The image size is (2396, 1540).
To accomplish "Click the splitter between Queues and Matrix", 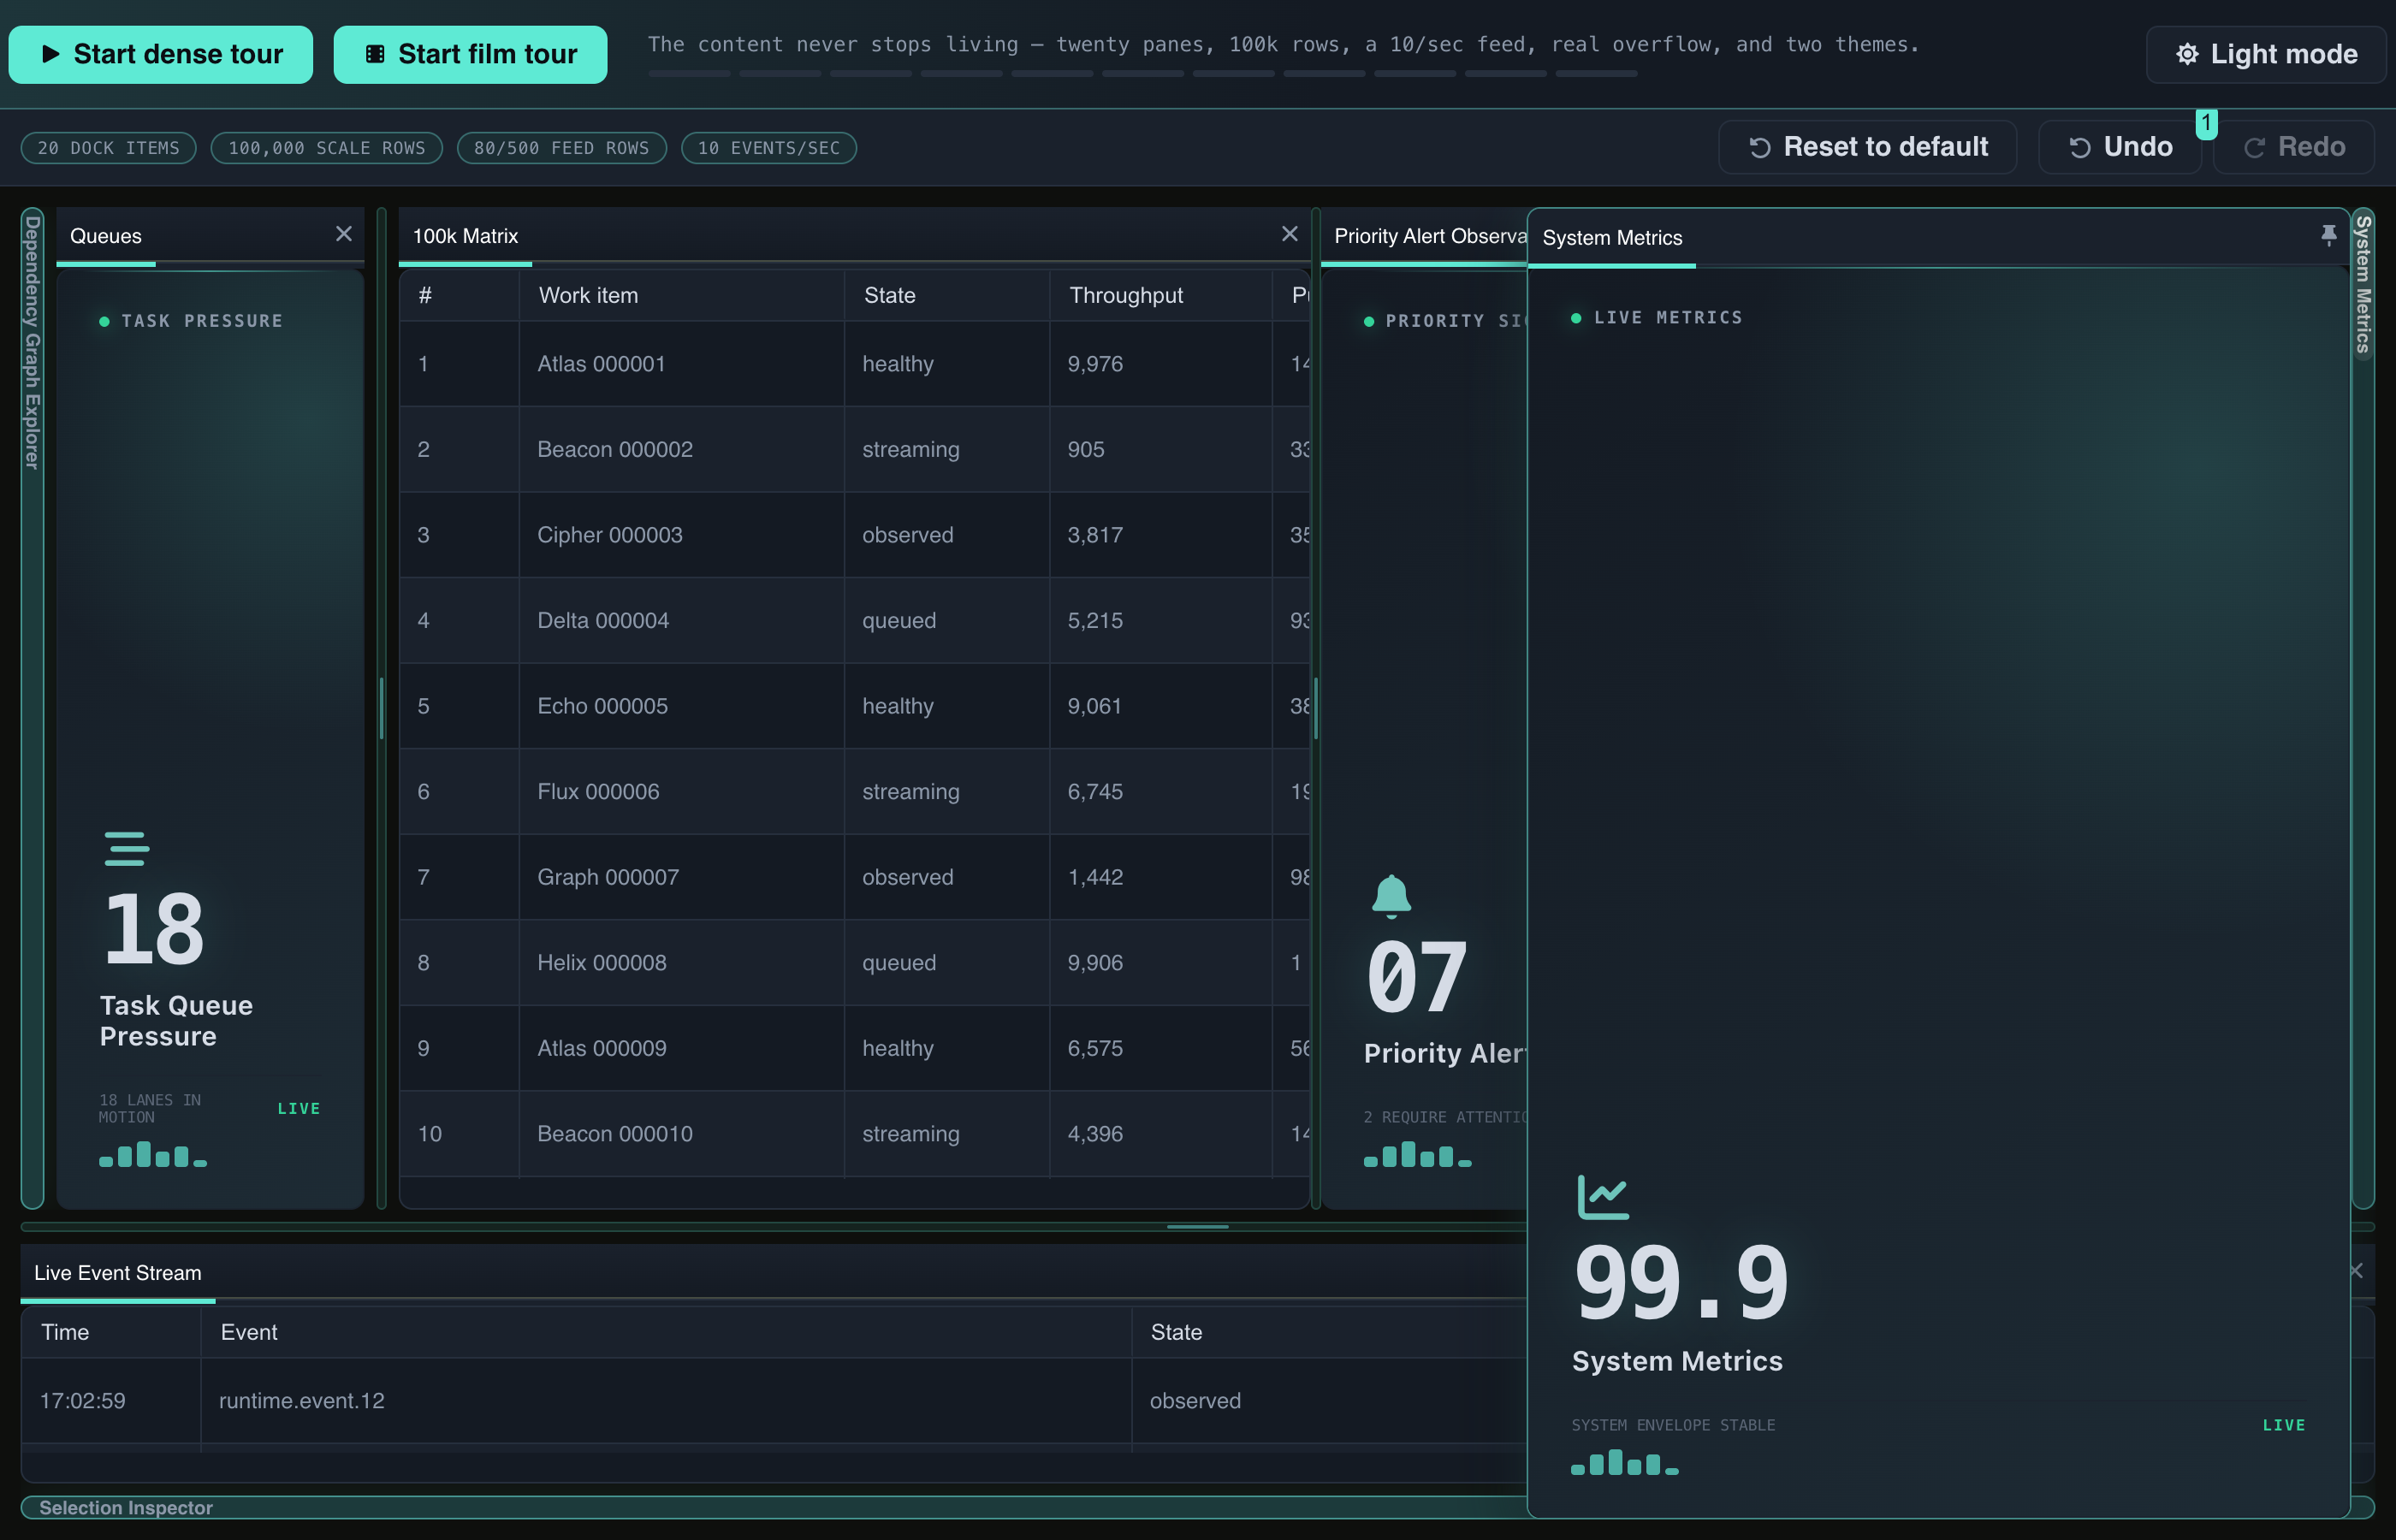I will click(381, 708).
